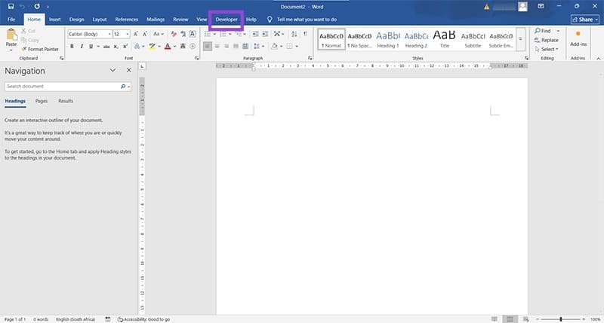Viewport: 604px width, 323px height.
Task: Click the Text Effects glowing A icon
Action: tap(137, 47)
